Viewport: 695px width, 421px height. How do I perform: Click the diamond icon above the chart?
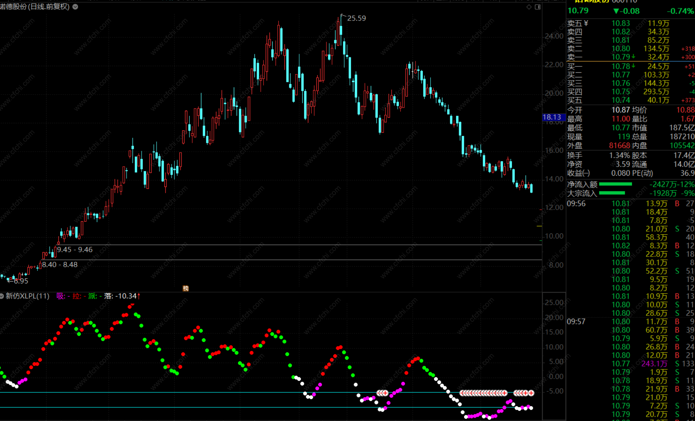point(529,7)
